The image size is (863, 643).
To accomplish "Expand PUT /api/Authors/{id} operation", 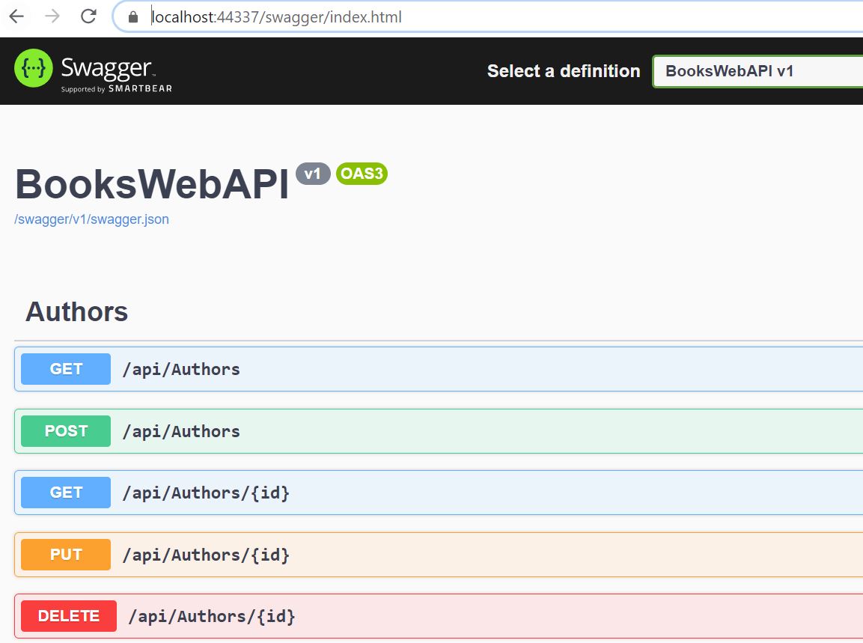I will click(x=449, y=555).
